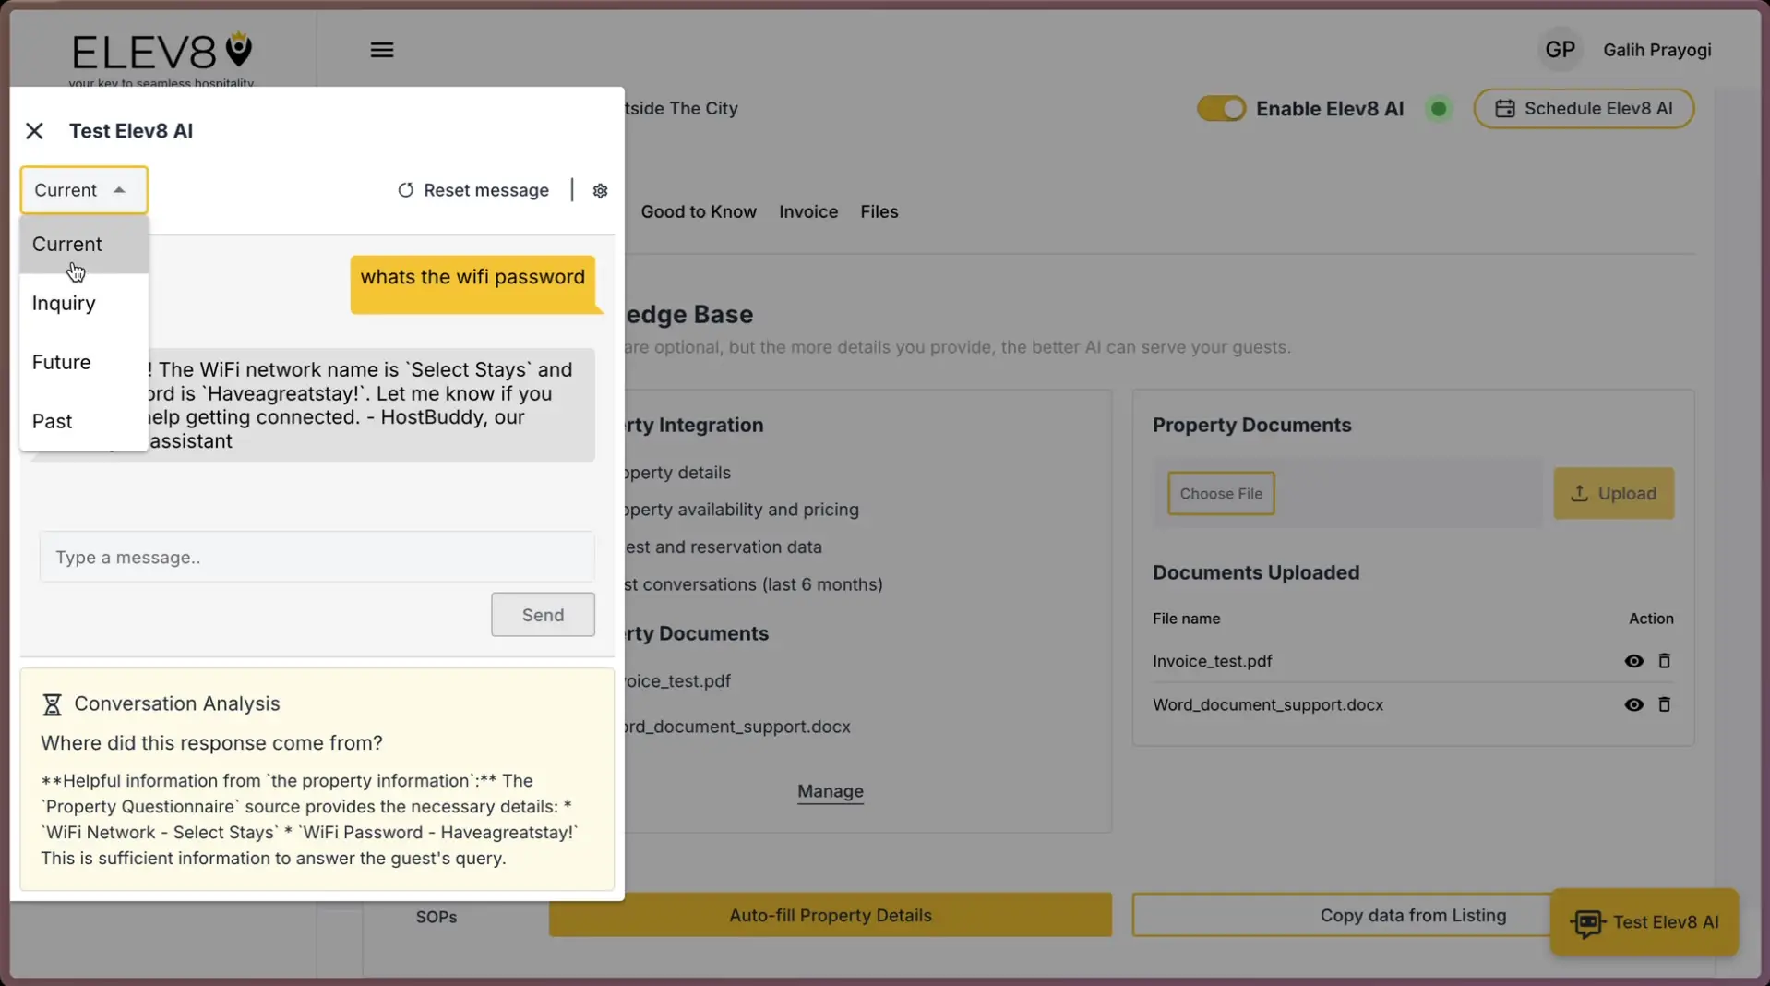This screenshot has width=1770, height=986.
Task: Open the Good to Know tab
Action: (698, 211)
